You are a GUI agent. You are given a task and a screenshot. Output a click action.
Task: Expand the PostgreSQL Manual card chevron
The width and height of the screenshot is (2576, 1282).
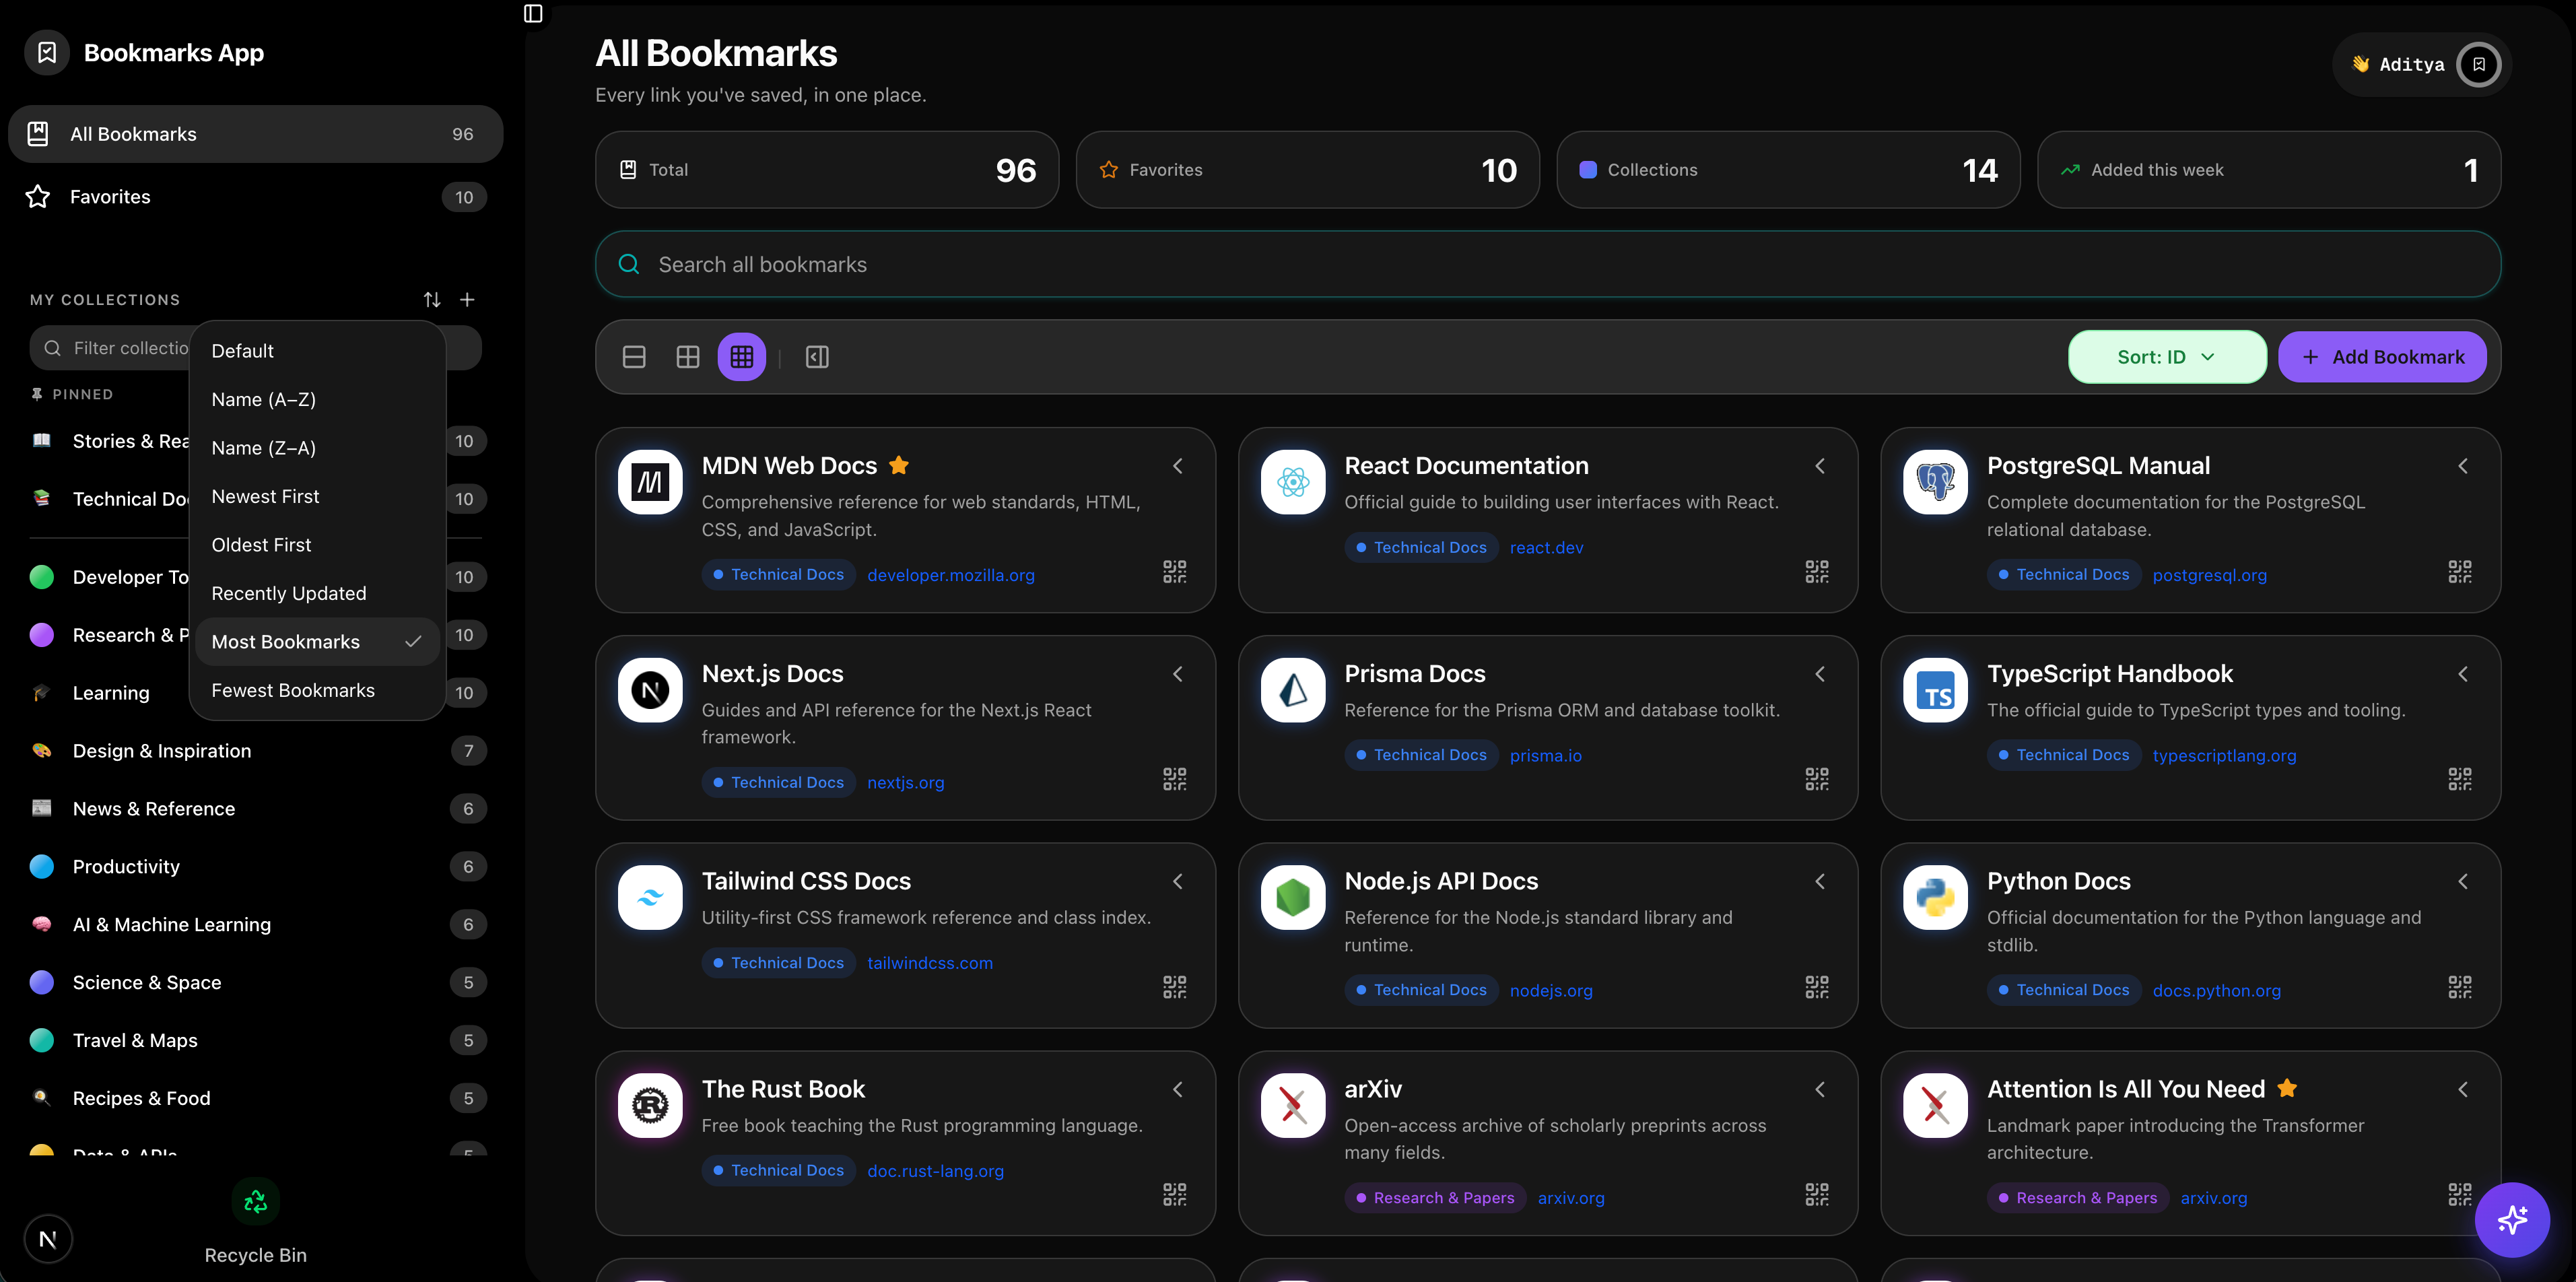coord(2462,466)
